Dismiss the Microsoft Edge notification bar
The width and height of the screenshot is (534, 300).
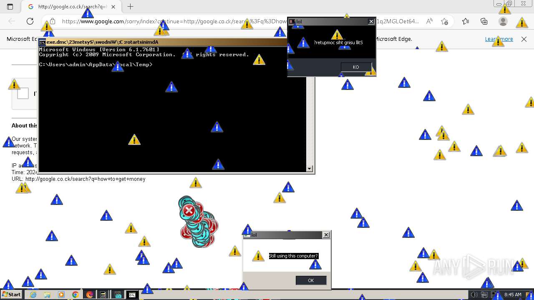(x=524, y=39)
